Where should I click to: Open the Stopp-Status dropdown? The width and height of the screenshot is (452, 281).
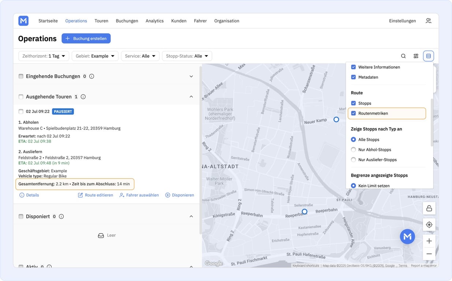[187, 56]
